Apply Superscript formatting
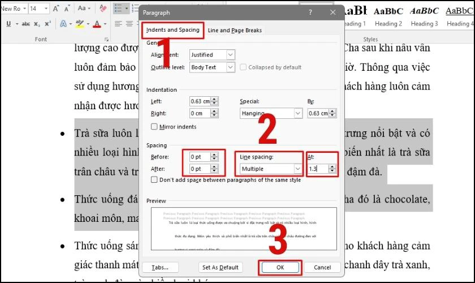 (x=48, y=24)
